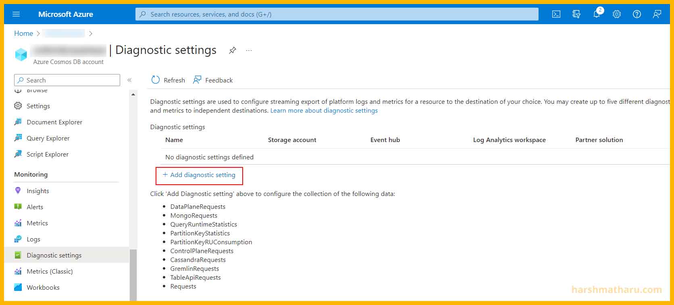The width and height of the screenshot is (674, 305).
Task: Open the Help question mark icon
Action: [637, 14]
